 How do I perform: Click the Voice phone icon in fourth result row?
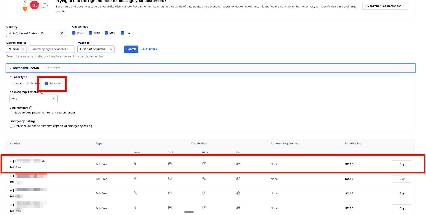click(x=136, y=208)
